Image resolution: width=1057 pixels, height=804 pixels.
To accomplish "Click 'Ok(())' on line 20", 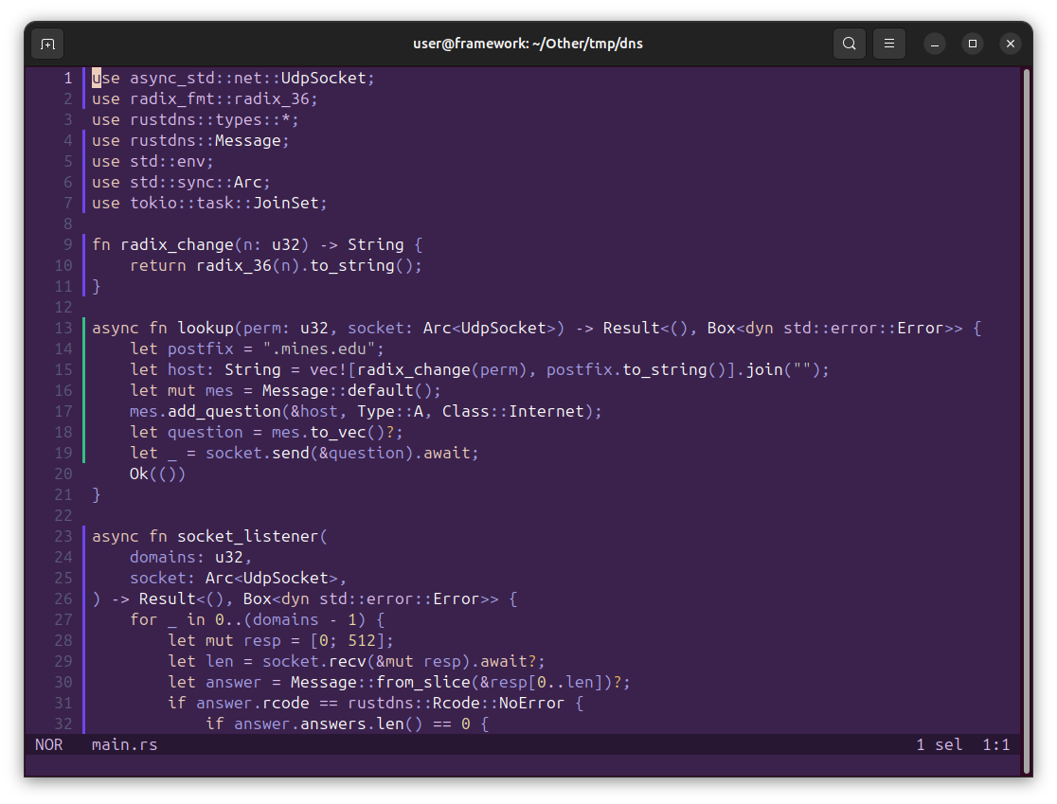I will (x=158, y=474).
